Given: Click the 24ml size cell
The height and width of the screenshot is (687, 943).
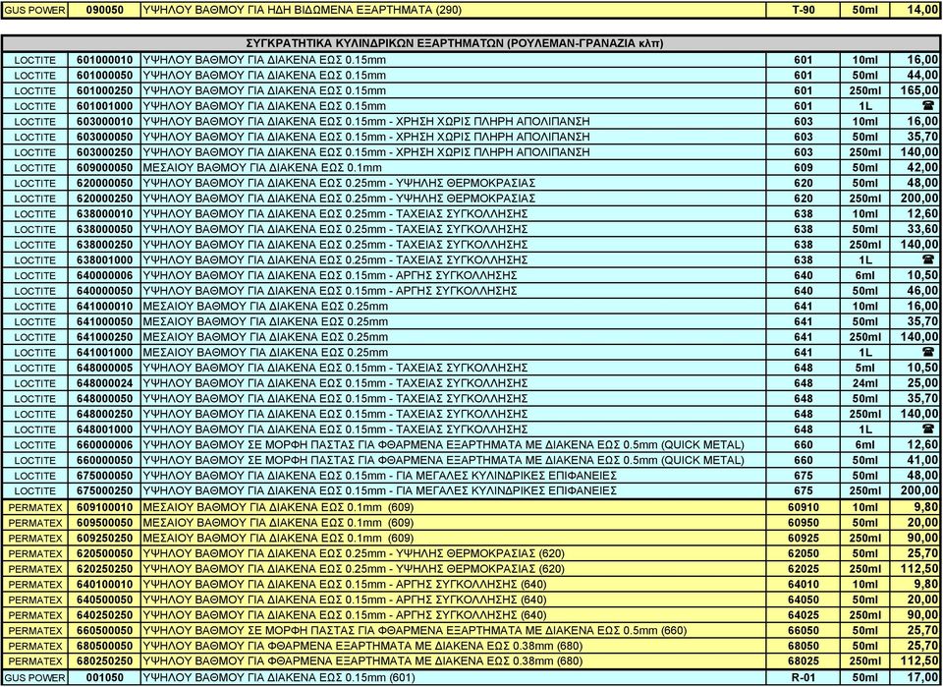Looking at the screenshot, I should pos(865,383).
